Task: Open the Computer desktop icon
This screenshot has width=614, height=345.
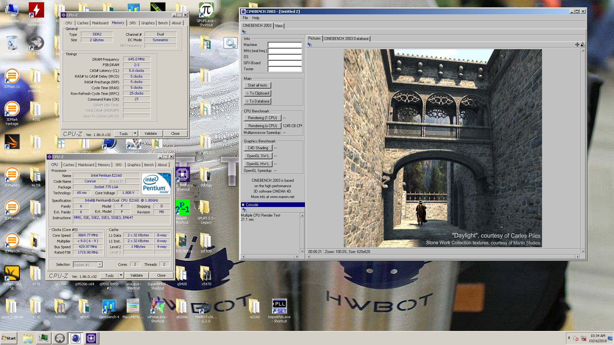Action: coord(12,13)
